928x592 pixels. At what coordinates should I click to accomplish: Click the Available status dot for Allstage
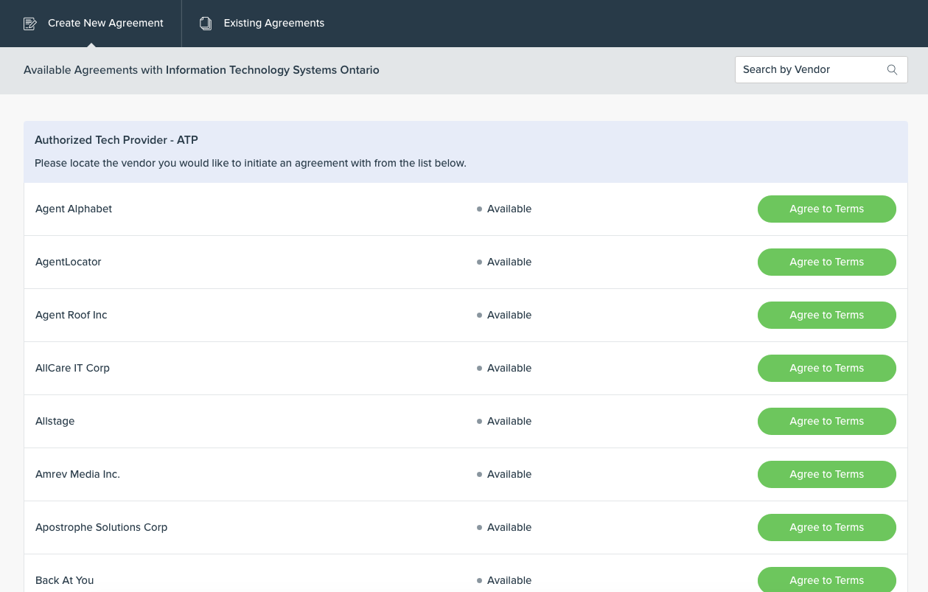coord(480,421)
